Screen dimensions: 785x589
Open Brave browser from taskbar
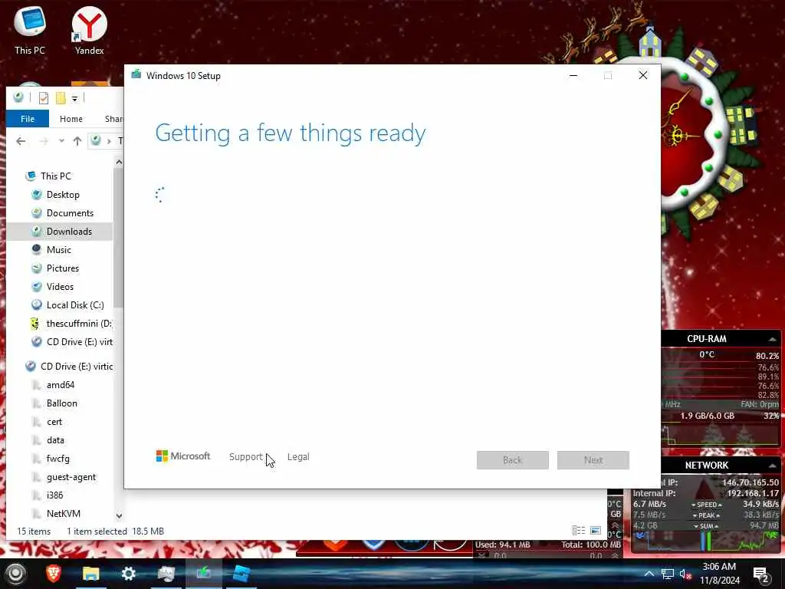click(x=53, y=573)
